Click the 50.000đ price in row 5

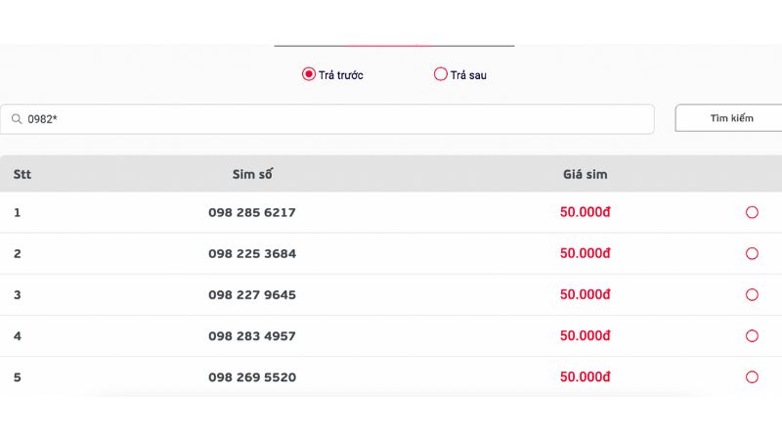[586, 376]
